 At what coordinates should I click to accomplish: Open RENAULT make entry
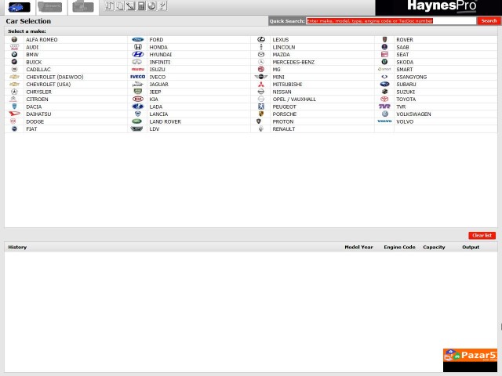point(284,129)
